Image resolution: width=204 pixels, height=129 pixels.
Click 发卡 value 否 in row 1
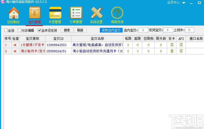tap(172, 45)
